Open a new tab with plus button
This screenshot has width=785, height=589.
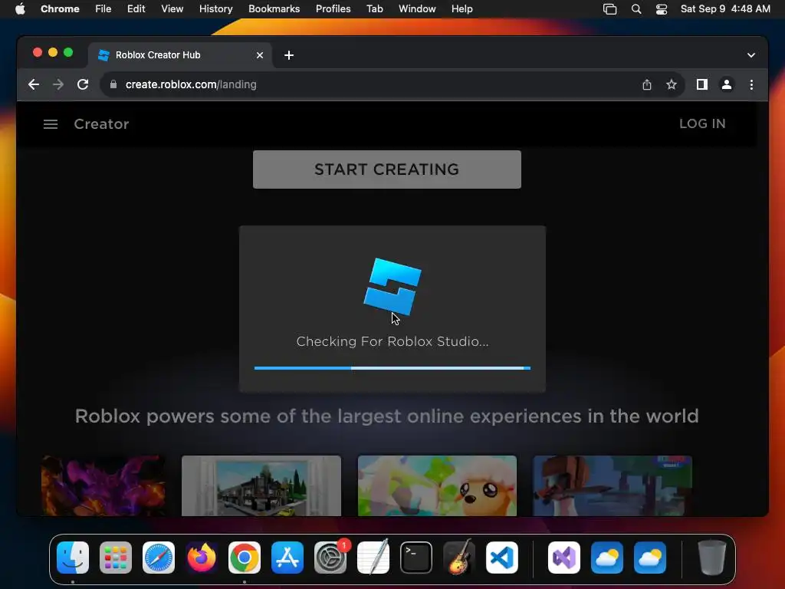click(x=289, y=55)
